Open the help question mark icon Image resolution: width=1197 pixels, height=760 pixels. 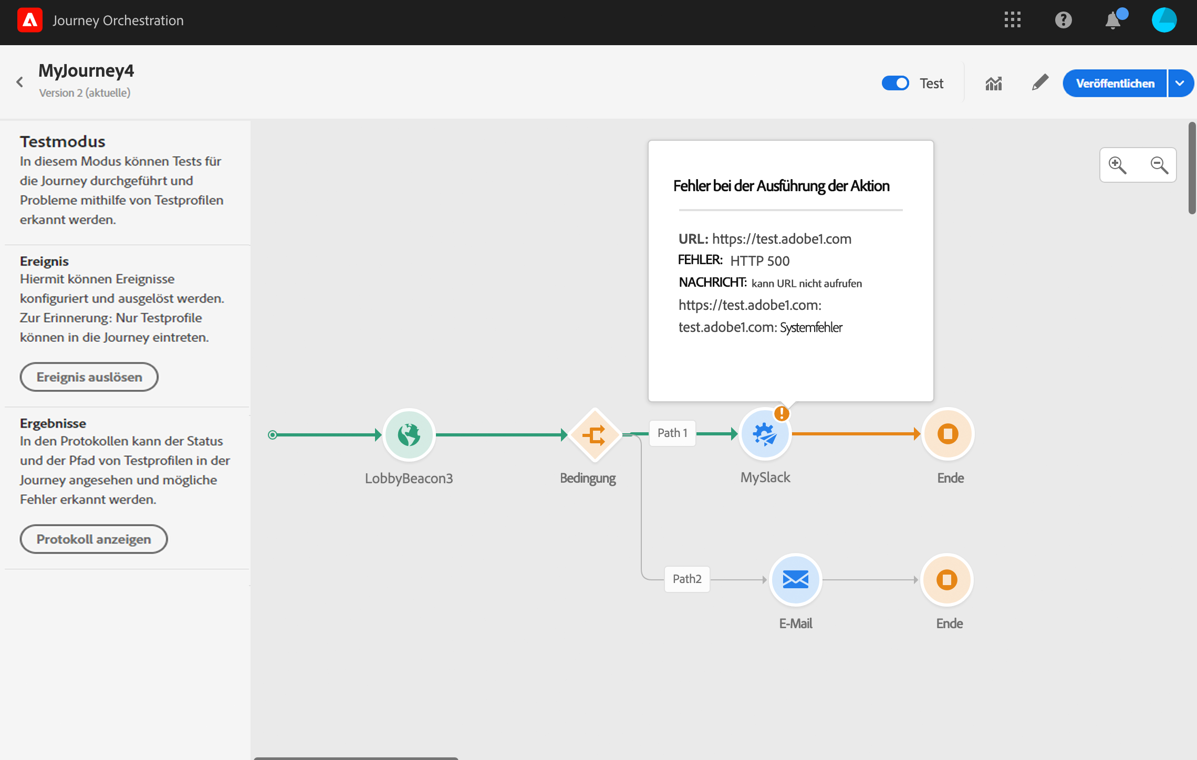(x=1063, y=20)
